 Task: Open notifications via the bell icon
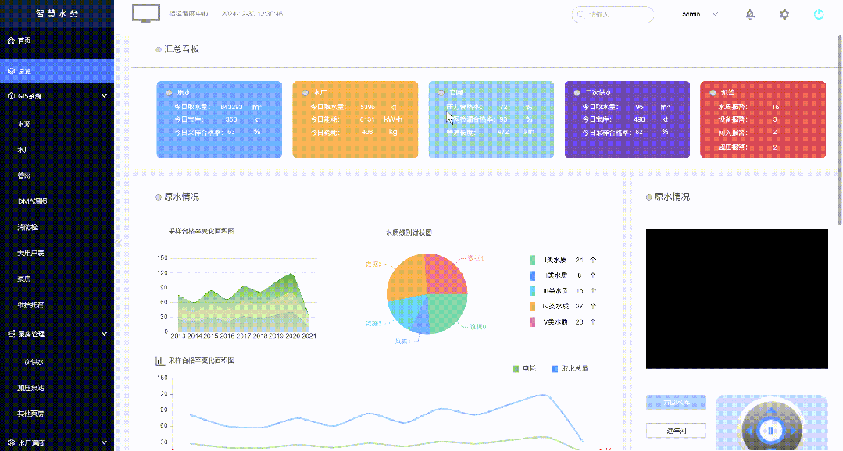(x=750, y=15)
